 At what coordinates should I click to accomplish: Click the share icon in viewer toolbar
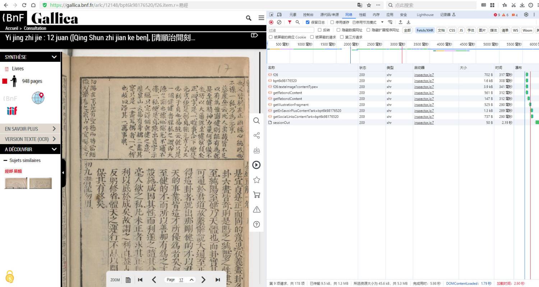[x=257, y=135]
